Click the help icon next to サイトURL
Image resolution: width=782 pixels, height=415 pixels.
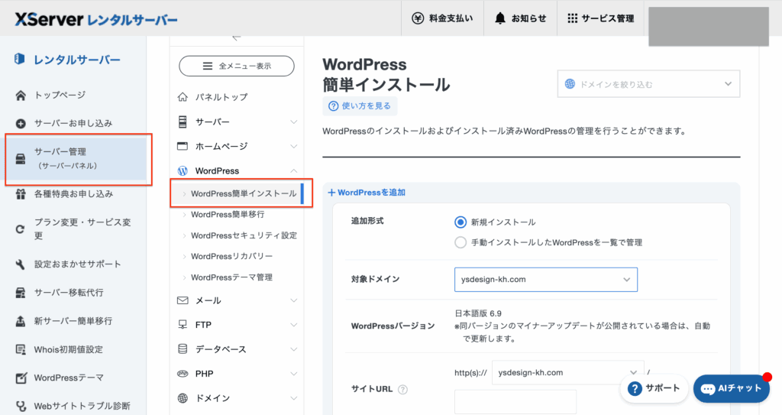403,390
